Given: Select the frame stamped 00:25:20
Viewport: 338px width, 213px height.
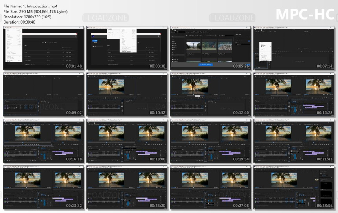Looking at the screenshot, I should click(127, 187).
